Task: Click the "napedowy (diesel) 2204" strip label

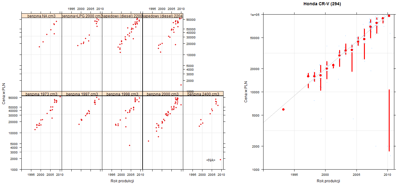Action: pos(162,16)
